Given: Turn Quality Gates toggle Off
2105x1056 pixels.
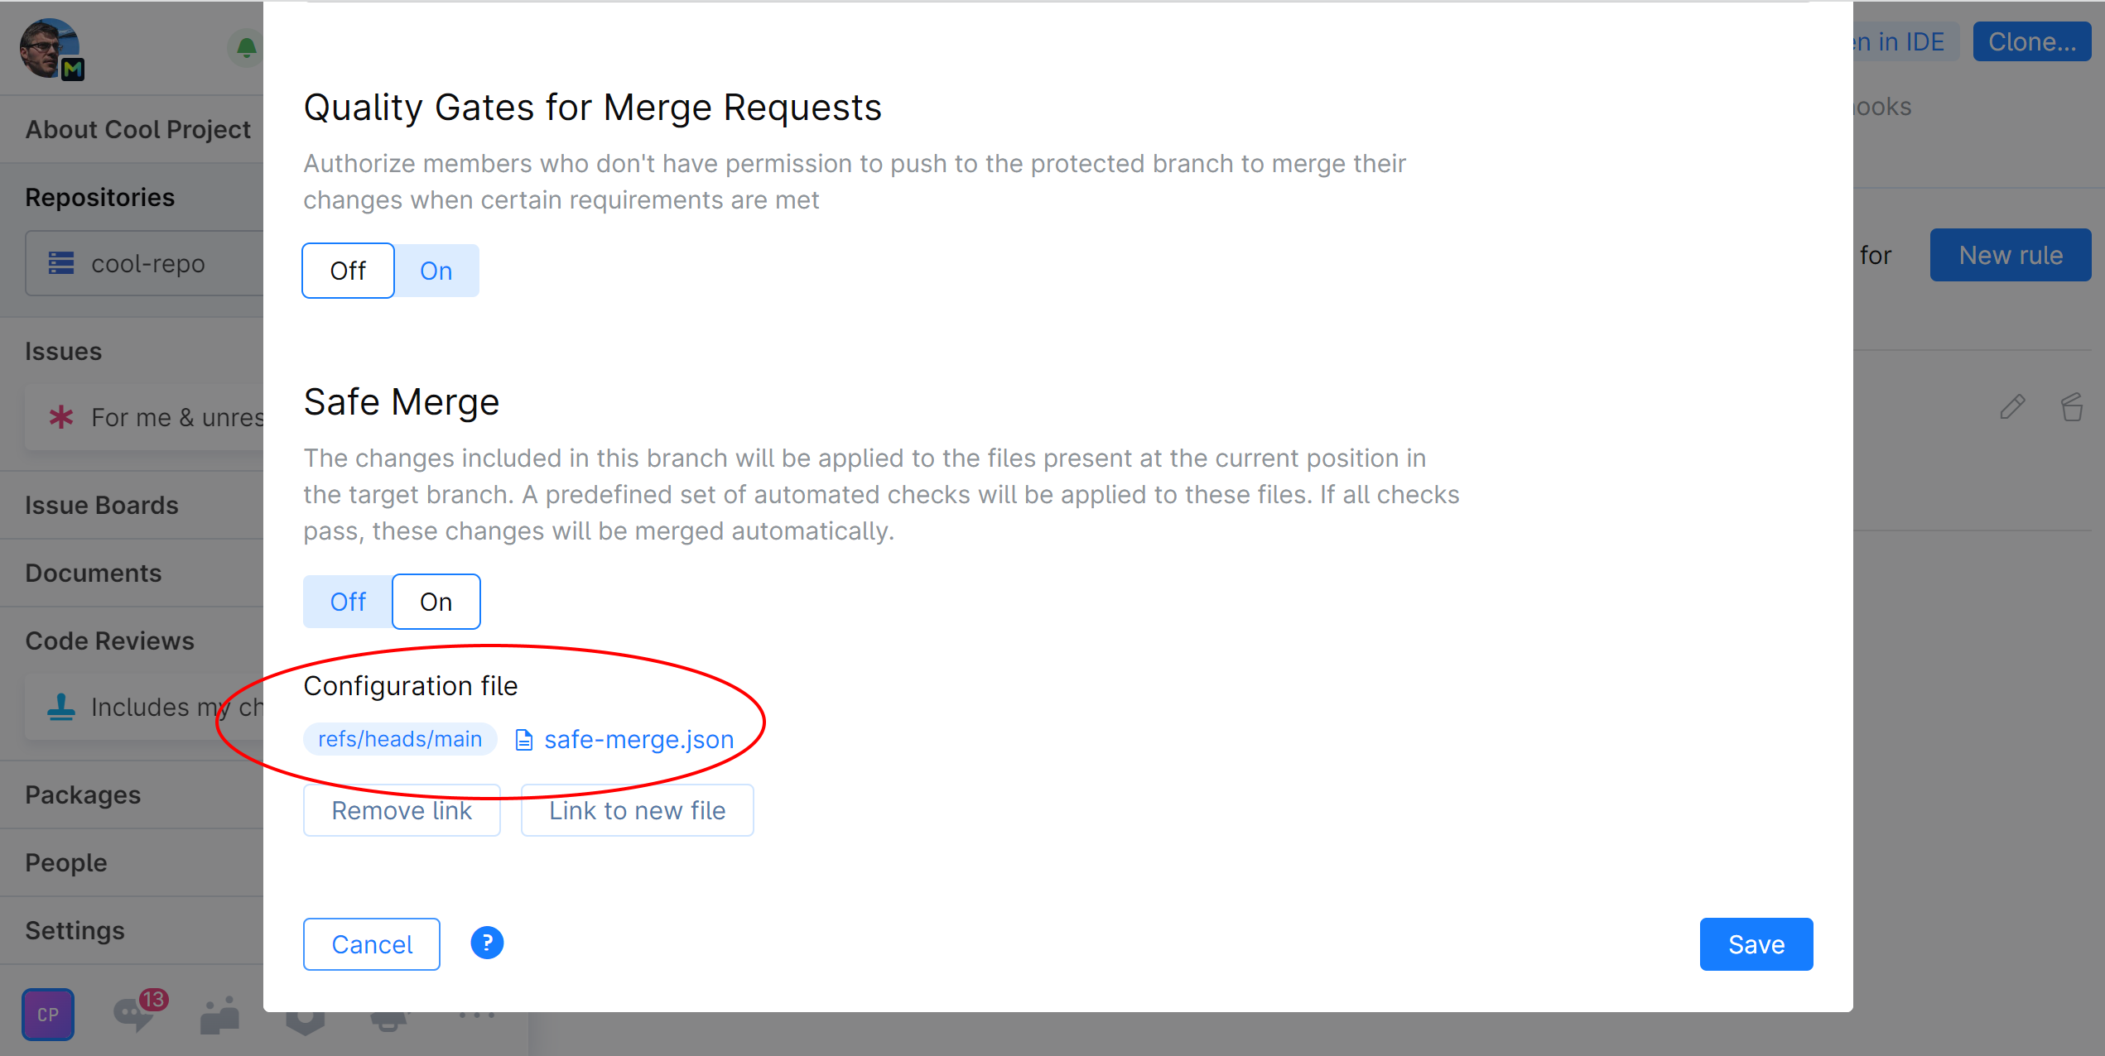Looking at the screenshot, I should point(348,271).
